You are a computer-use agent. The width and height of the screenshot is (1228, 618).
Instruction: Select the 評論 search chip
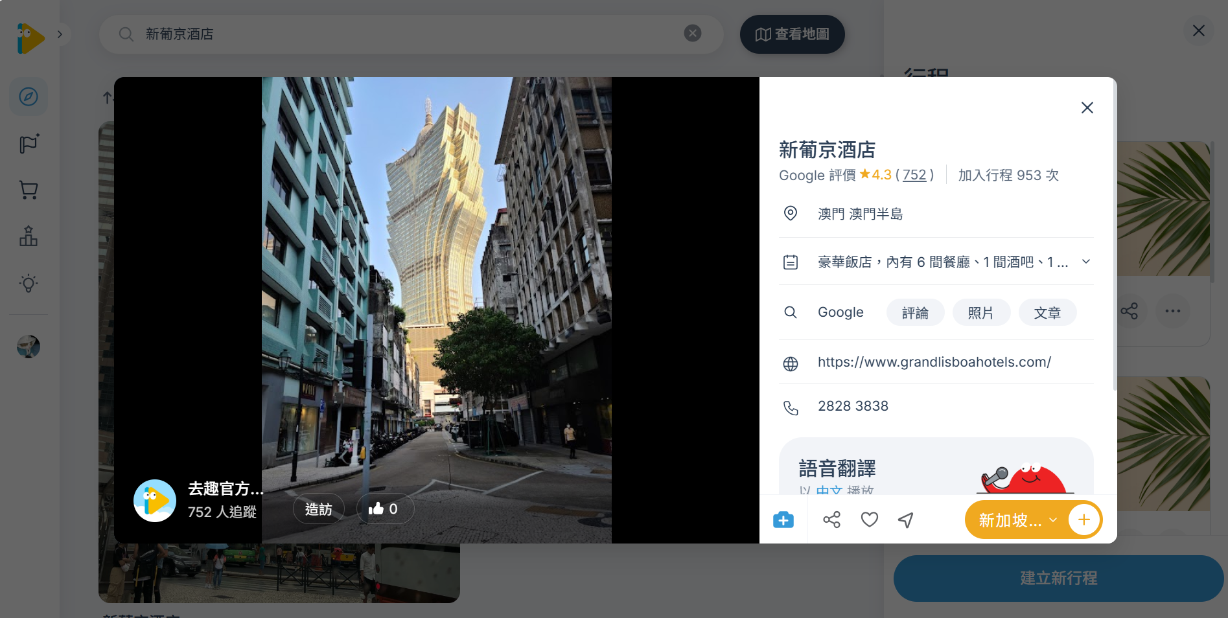[x=915, y=313]
